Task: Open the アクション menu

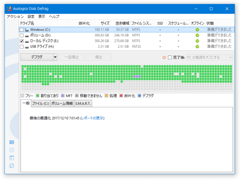Action: (15, 16)
